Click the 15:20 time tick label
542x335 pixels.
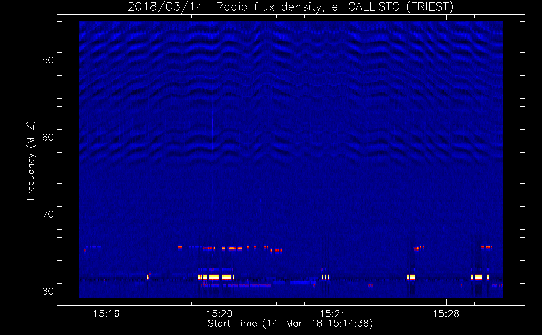219,314
